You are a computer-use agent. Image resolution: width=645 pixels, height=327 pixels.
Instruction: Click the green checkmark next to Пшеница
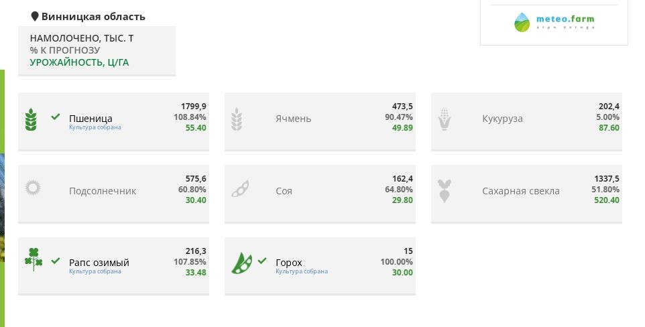click(56, 117)
